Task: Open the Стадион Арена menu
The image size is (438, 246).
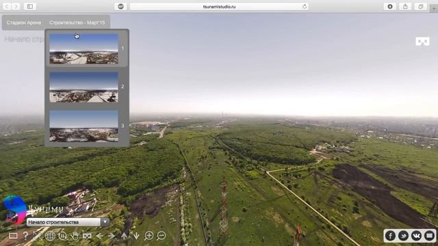Action: 24,23
